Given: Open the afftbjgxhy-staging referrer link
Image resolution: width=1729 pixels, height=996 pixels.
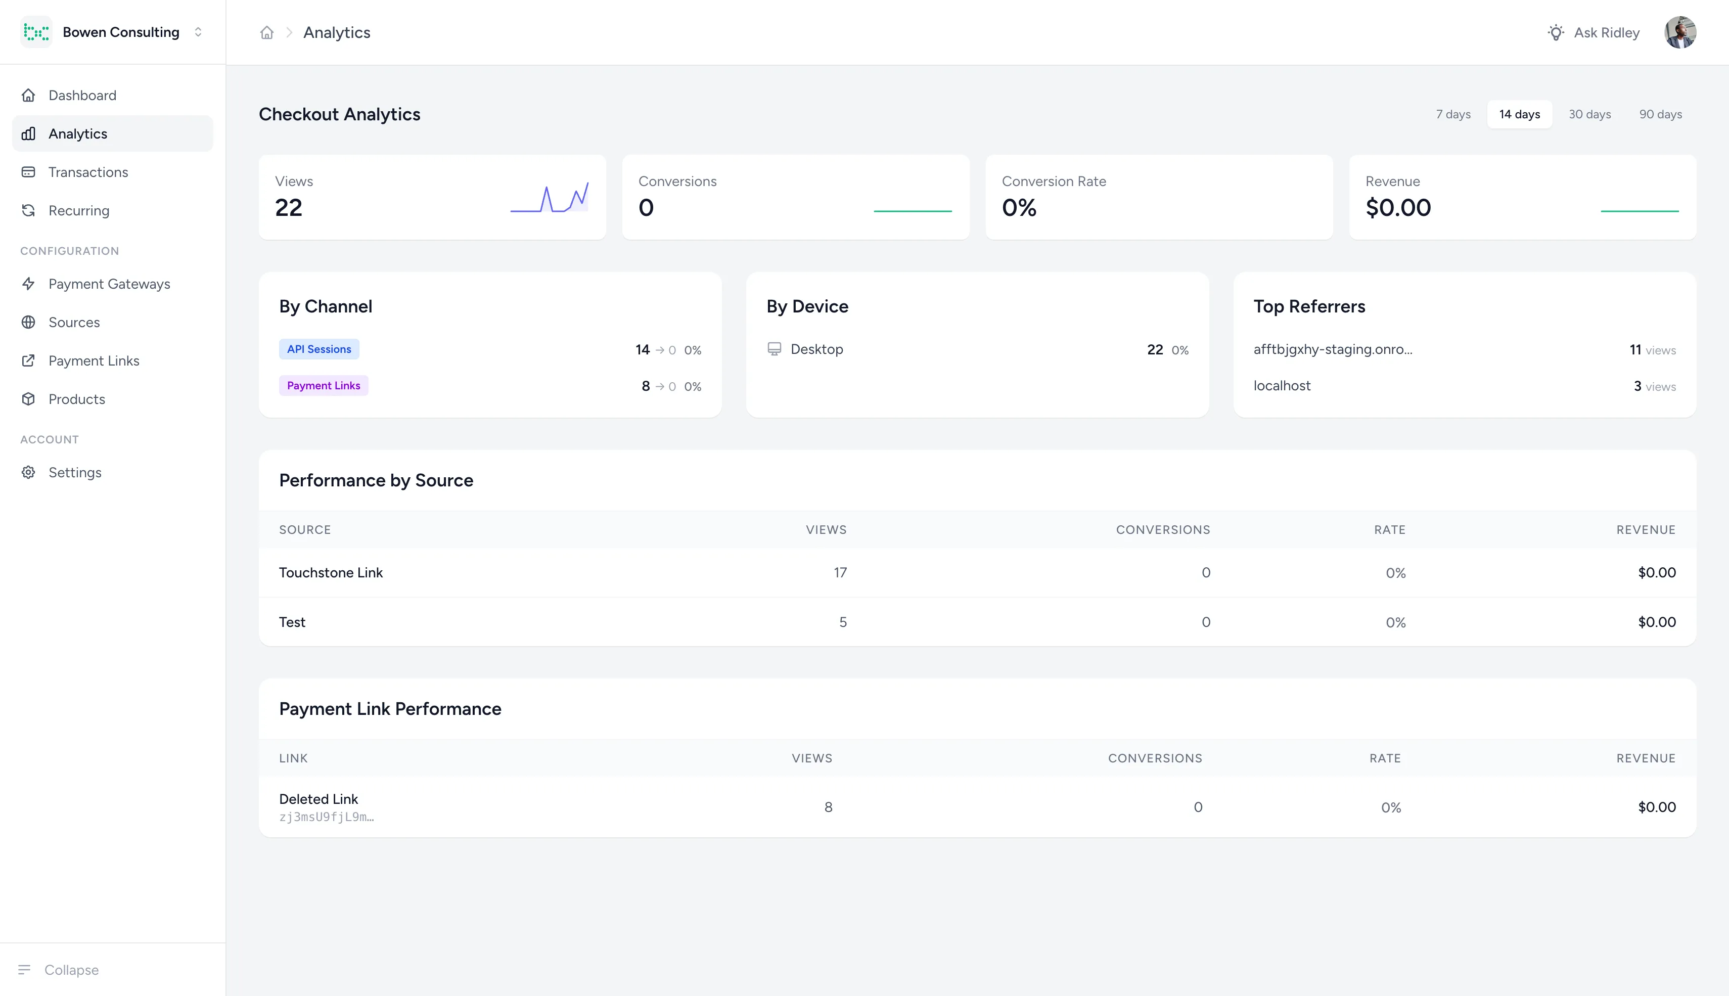Looking at the screenshot, I should pos(1332,349).
